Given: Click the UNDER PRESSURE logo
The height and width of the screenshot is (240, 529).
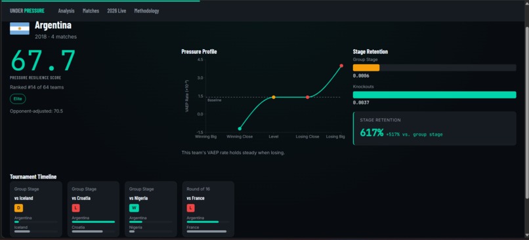Looking at the screenshot, I should tap(27, 10).
